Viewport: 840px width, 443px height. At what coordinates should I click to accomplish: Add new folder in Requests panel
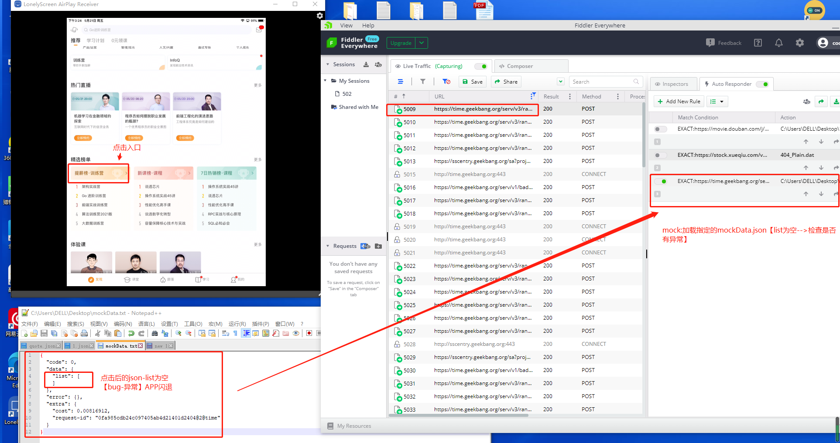378,246
